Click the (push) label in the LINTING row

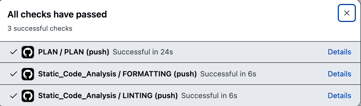tap(166, 96)
